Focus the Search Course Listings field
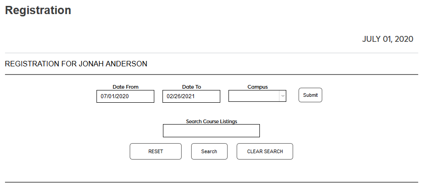The height and width of the screenshot is (185, 426). (x=211, y=131)
